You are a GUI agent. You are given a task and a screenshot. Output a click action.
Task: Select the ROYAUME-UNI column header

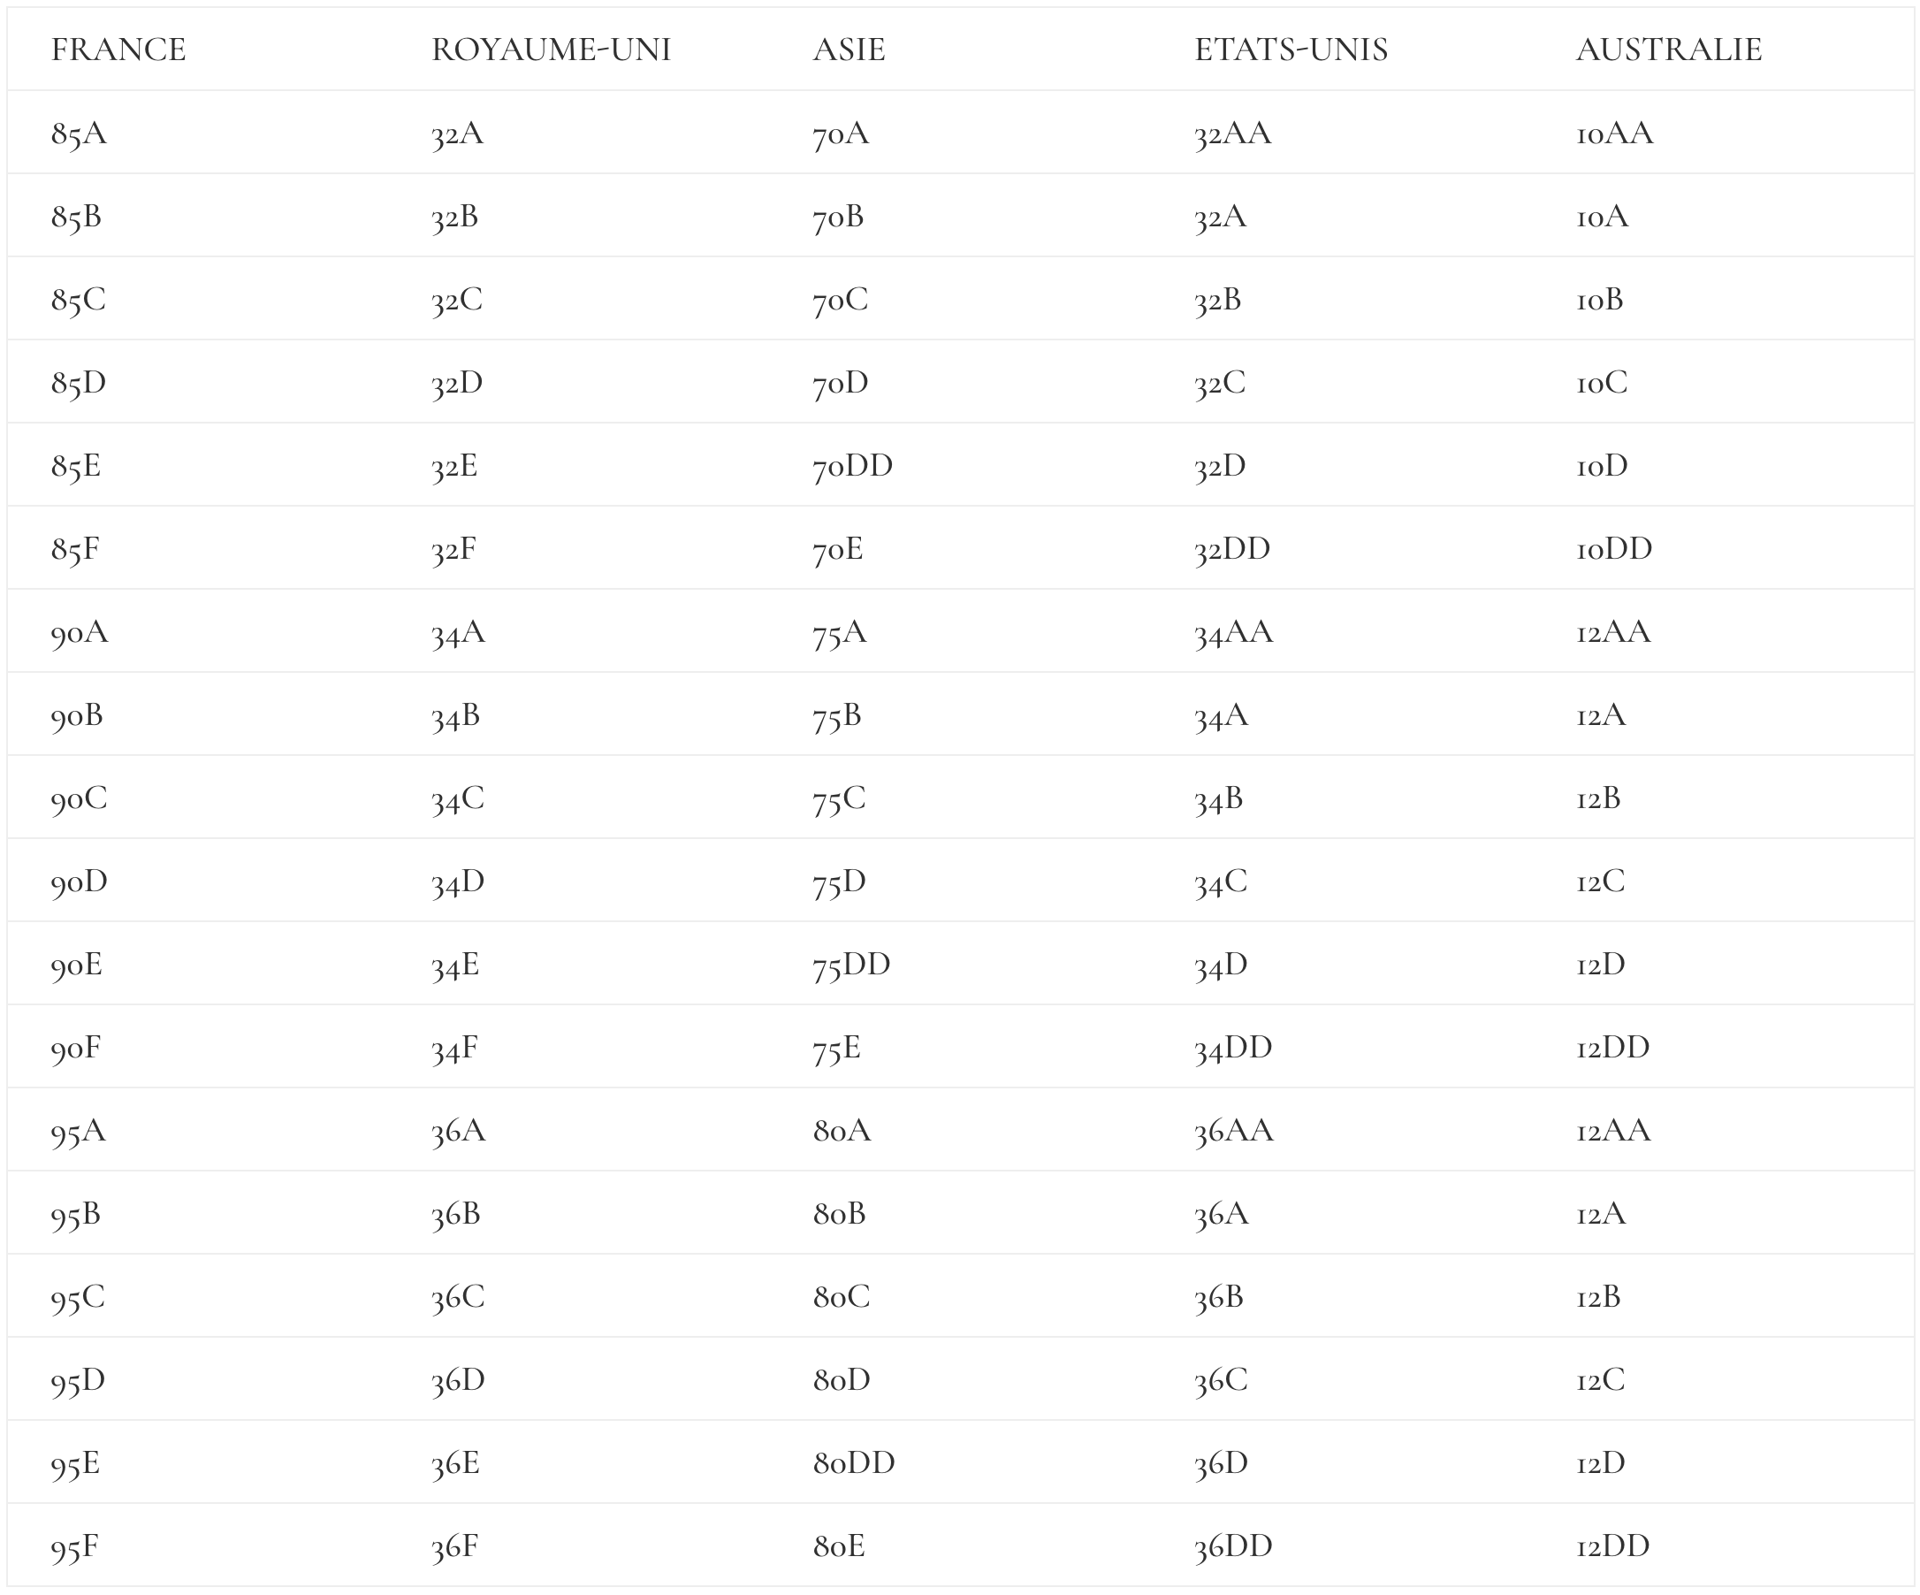pyautogui.click(x=551, y=50)
